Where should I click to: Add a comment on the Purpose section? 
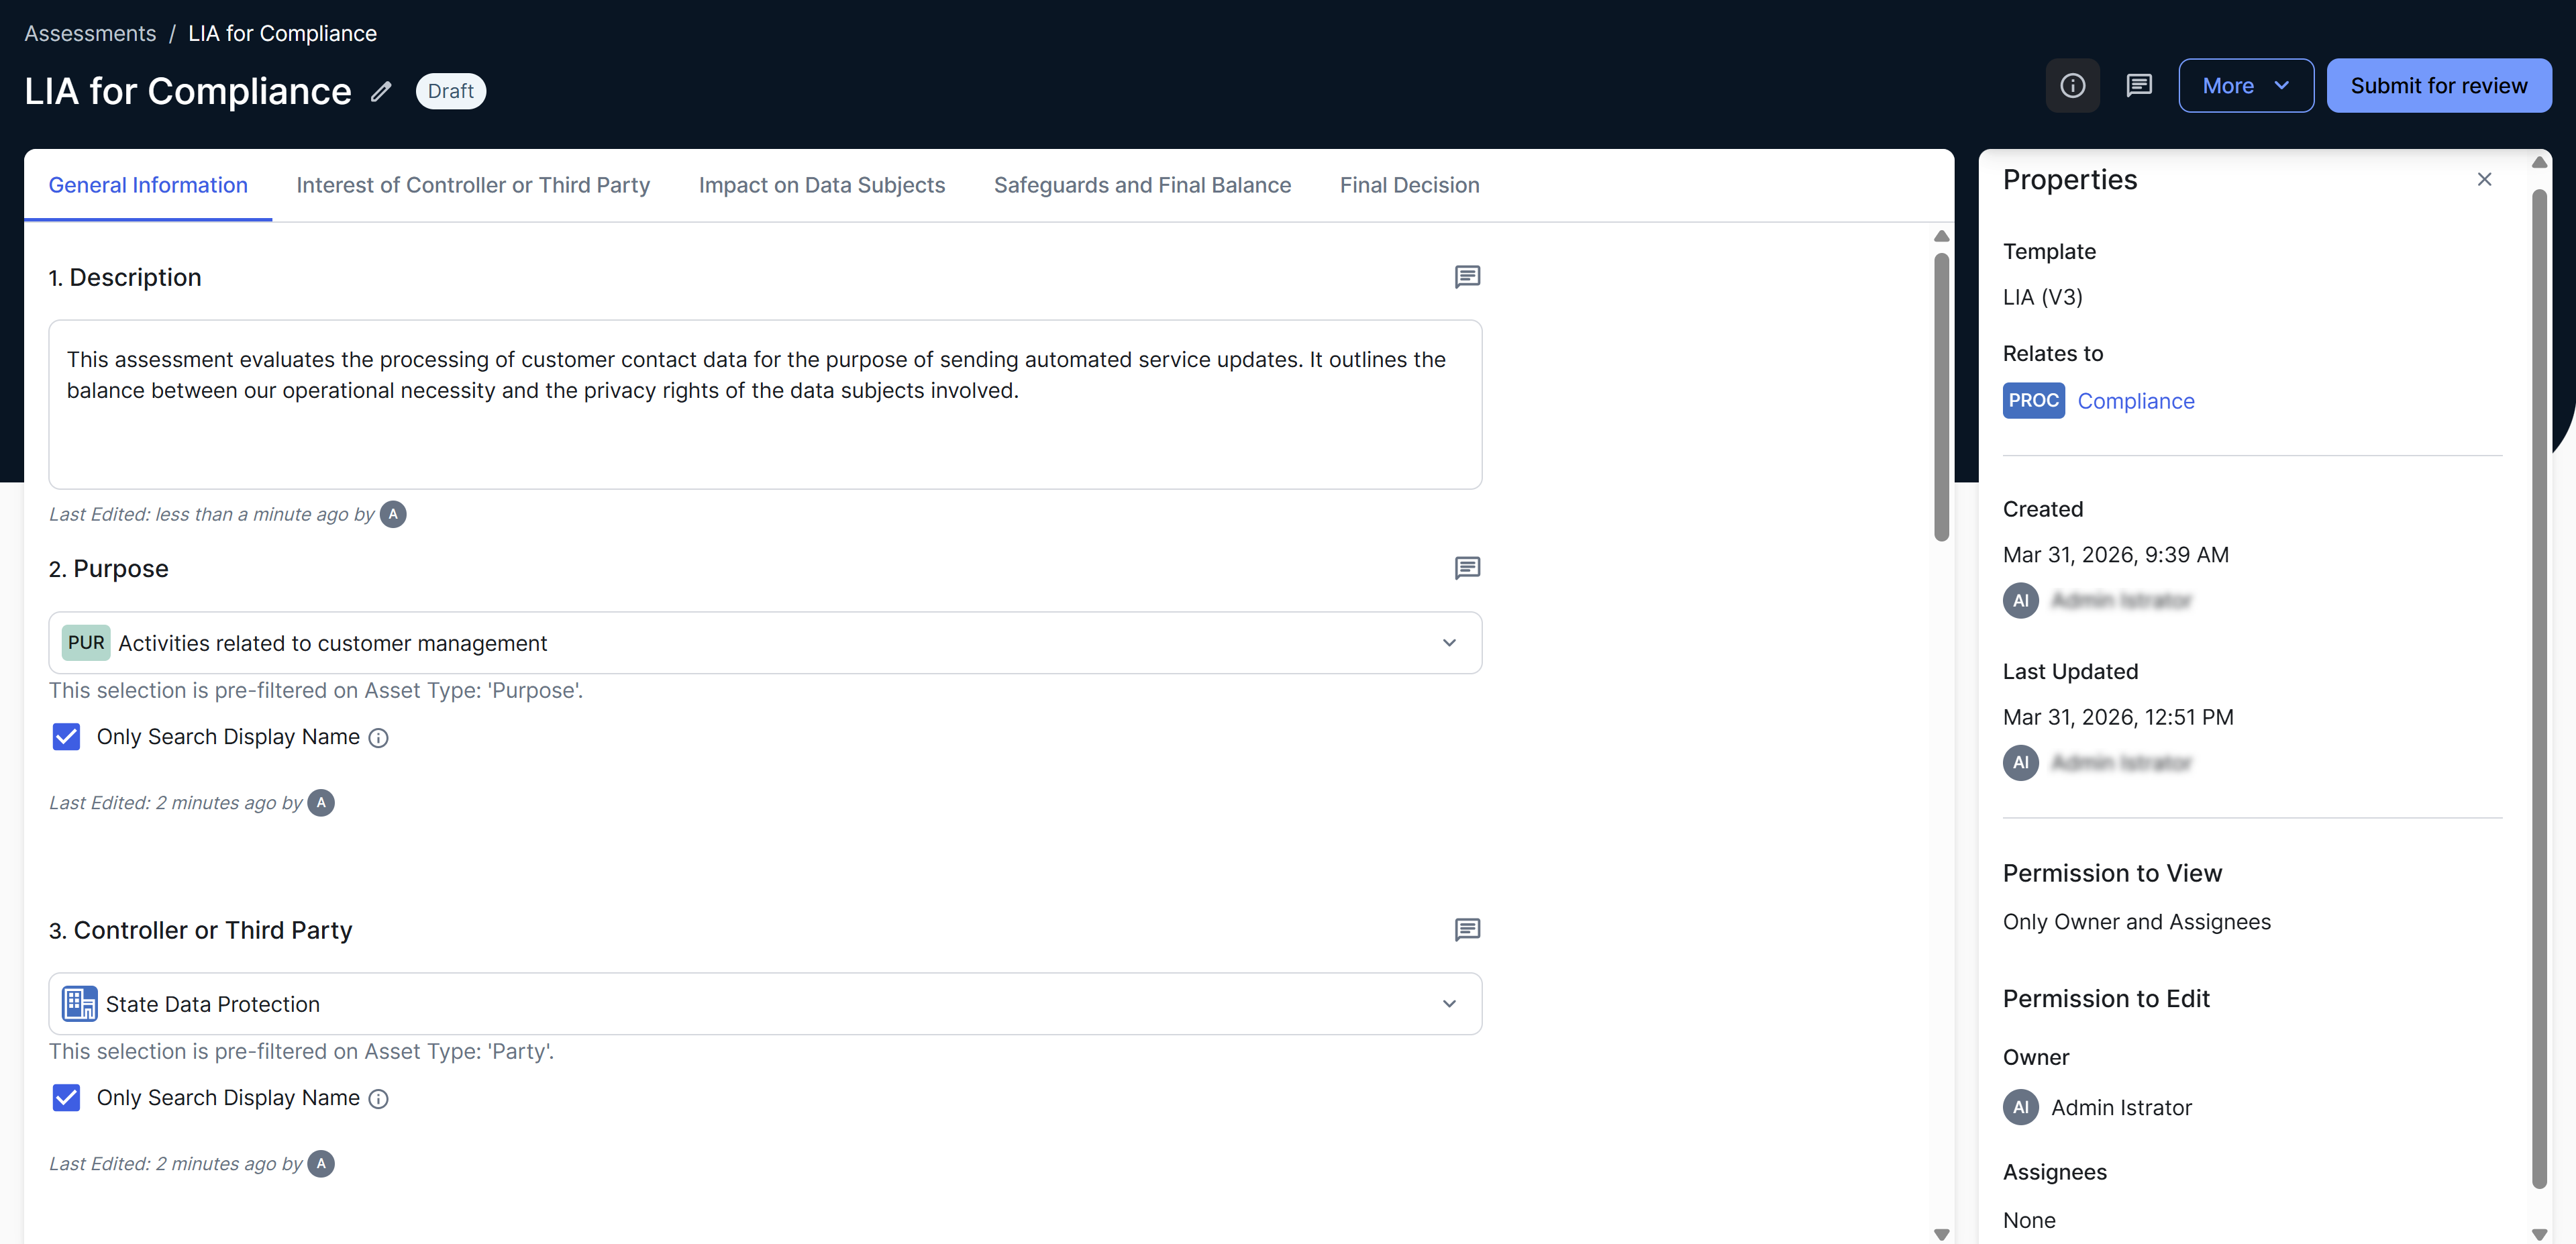coord(1467,568)
